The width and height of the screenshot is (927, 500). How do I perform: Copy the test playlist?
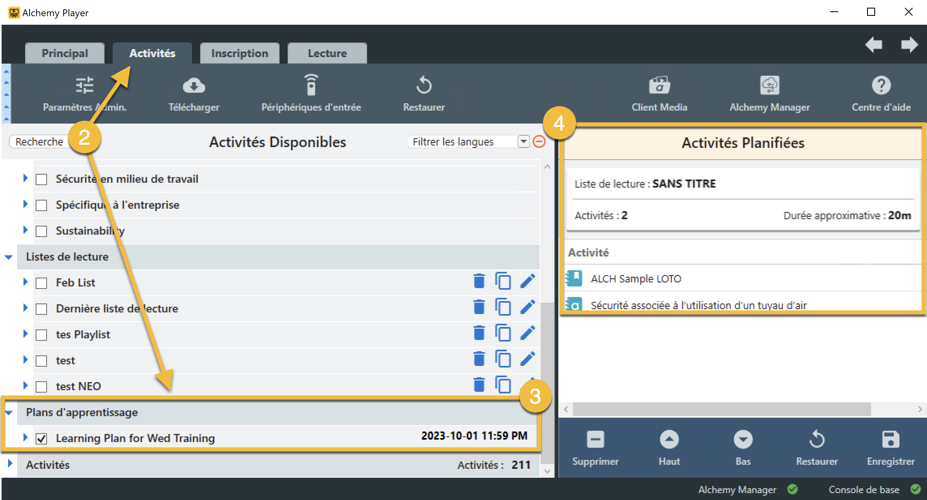pyautogui.click(x=503, y=359)
